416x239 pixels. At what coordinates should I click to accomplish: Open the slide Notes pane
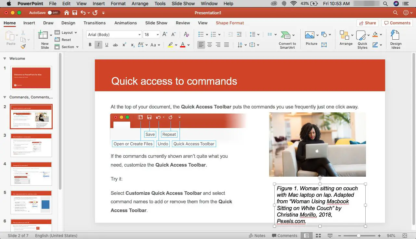257,235
